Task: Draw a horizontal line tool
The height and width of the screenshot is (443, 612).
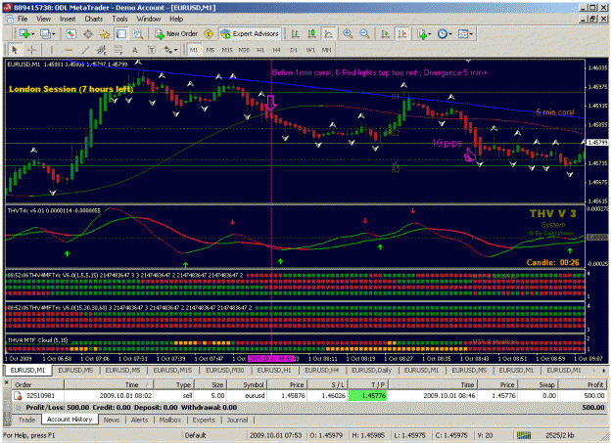Action: pyautogui.click(x=69, y=50)
